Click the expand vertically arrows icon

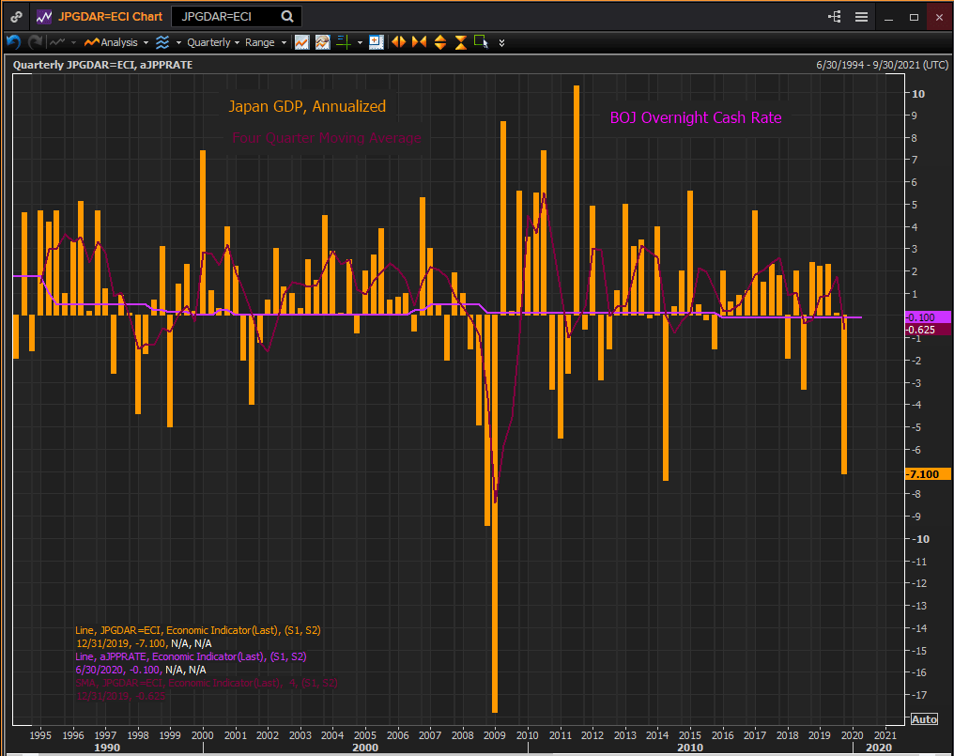pyautogui.click(x=439, y=42)
